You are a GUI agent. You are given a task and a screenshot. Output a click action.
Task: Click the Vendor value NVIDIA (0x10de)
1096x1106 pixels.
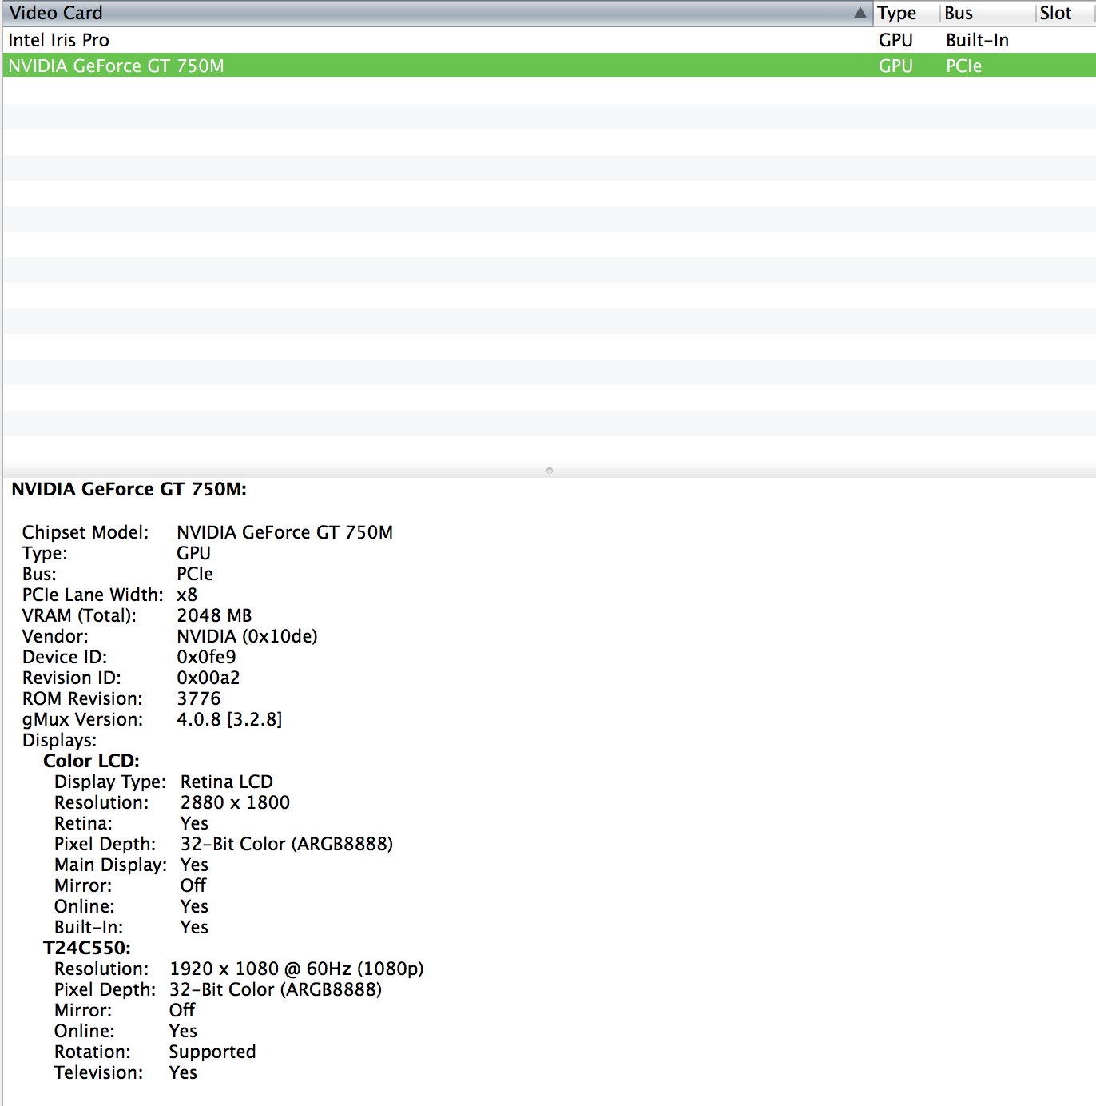point(247,636)
